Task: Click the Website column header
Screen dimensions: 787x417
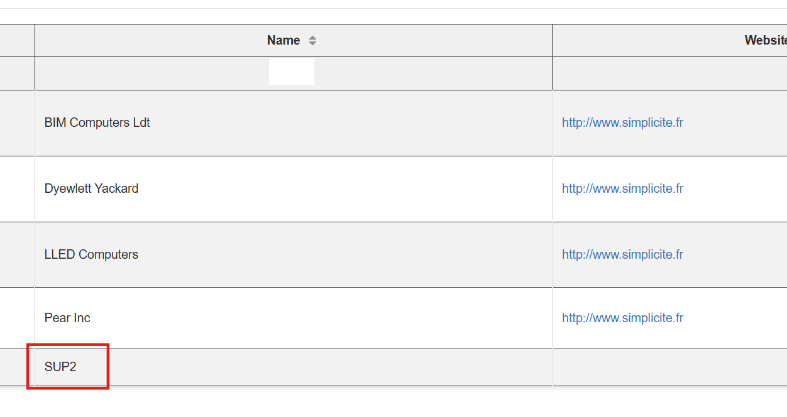Action: (x=765, y=41)
